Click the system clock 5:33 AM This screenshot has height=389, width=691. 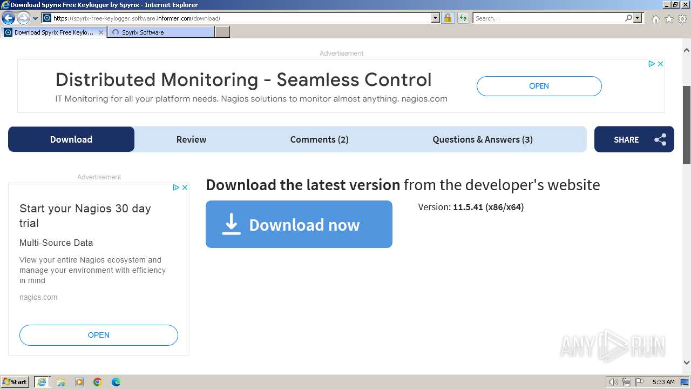pyautogui.click(x=663, y=382)
